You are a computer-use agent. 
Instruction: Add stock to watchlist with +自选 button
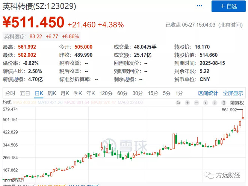228,6
